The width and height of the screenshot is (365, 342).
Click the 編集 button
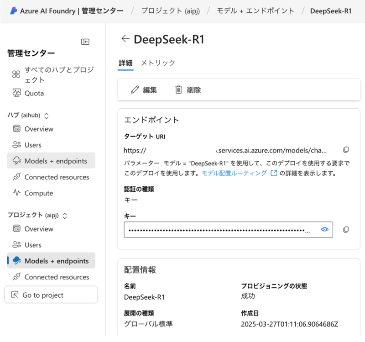pyautogui.click(x=144, y=89)
